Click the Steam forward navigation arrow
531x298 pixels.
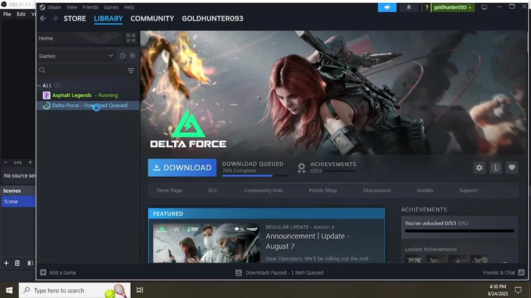tap(55, 18)
